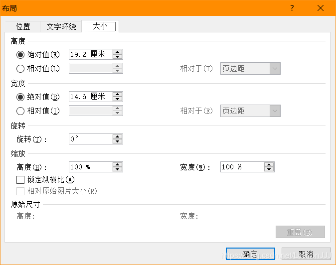Enable the 锁定纵横比(A) checkbox
The width and height of the screenshot is (336, 265).
(x=20, y=180)
